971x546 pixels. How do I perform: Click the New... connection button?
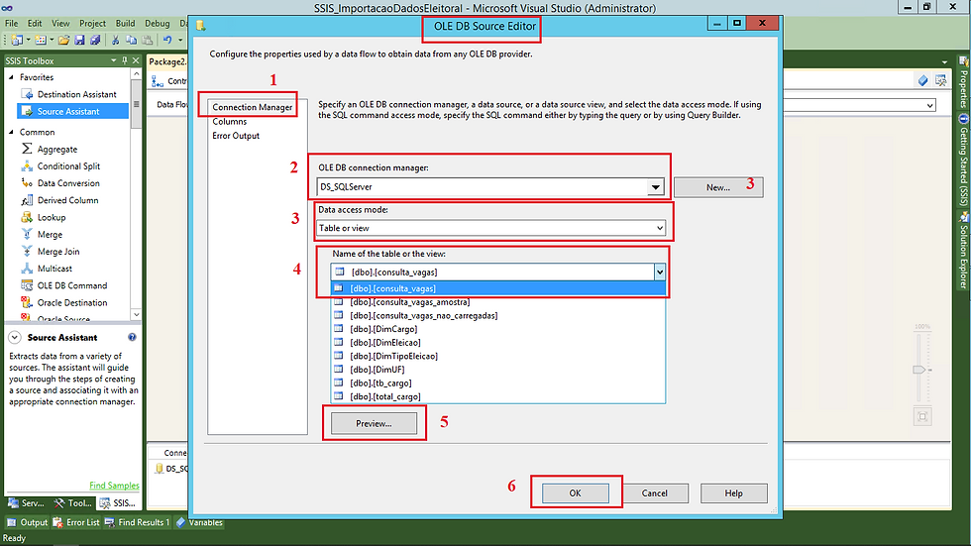pos(718,187)
